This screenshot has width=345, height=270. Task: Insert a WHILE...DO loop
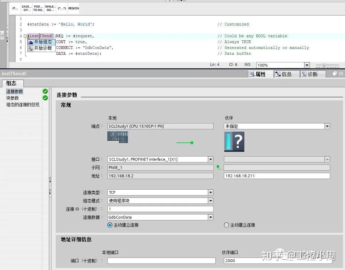pos(50,8)
